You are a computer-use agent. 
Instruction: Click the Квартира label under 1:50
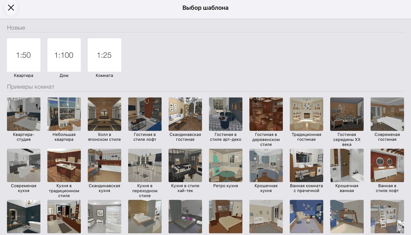click(24, 76)
